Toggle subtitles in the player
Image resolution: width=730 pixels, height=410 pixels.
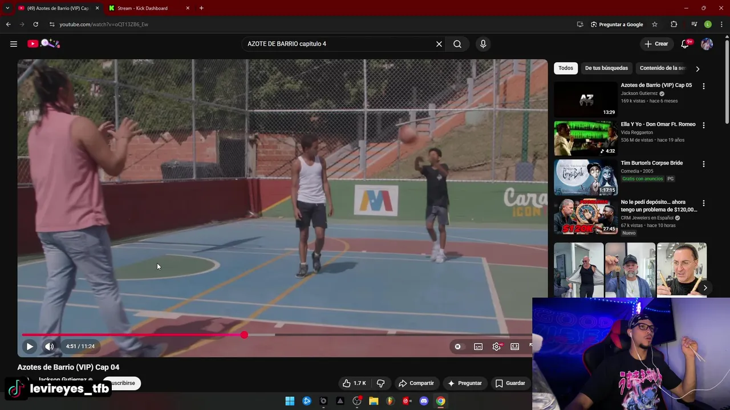[x=478, y=346]
